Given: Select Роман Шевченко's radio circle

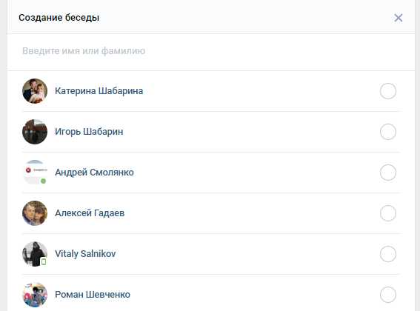Looking at the screenshot, I should pos(388,295).
